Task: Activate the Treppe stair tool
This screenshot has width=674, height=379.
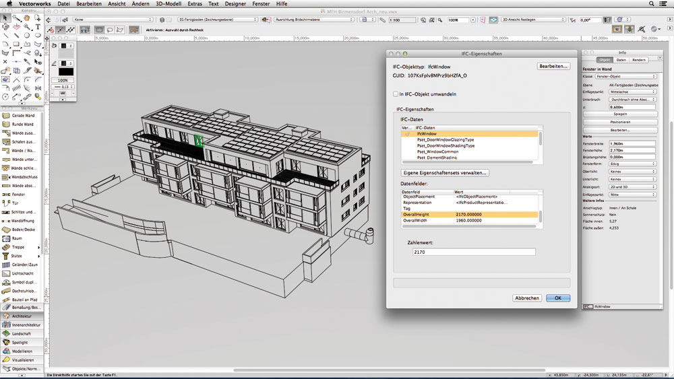Action: (x=18, y=247)
